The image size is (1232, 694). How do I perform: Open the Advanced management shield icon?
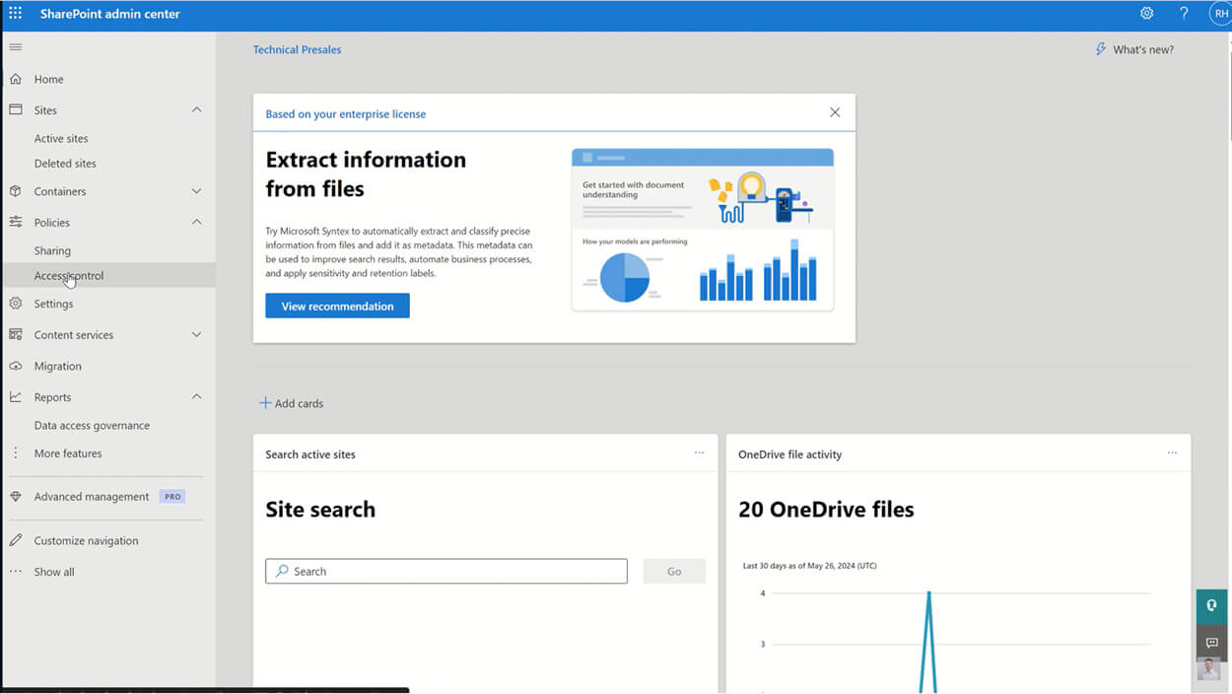[x=16, y=496]
